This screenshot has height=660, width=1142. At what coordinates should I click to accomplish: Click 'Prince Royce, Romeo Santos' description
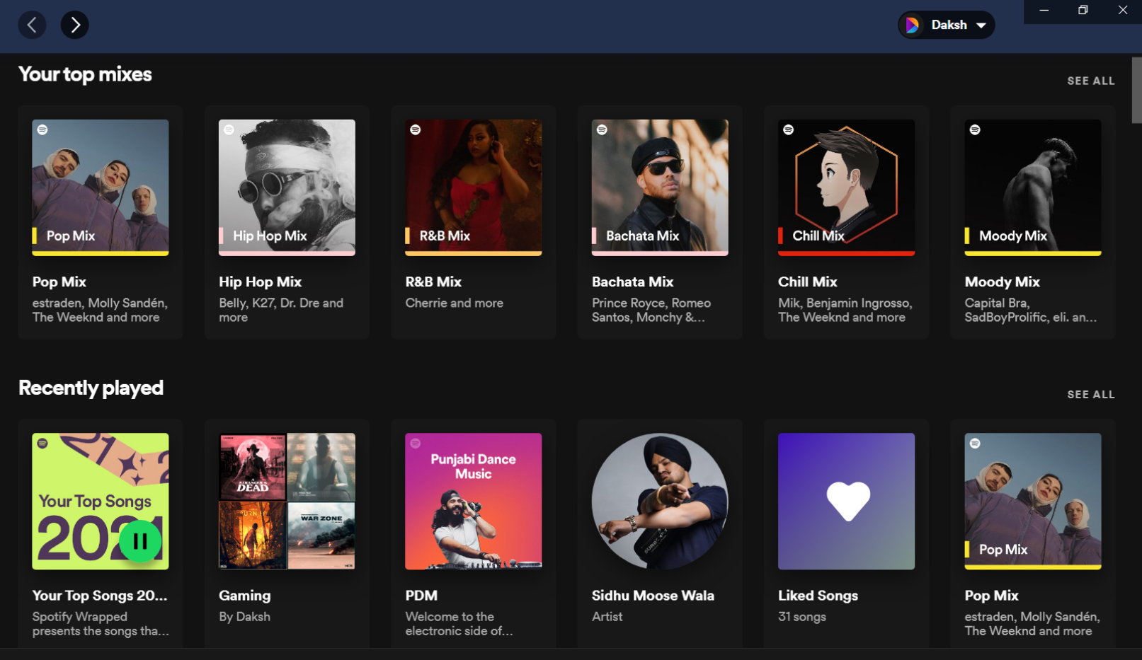651,310
